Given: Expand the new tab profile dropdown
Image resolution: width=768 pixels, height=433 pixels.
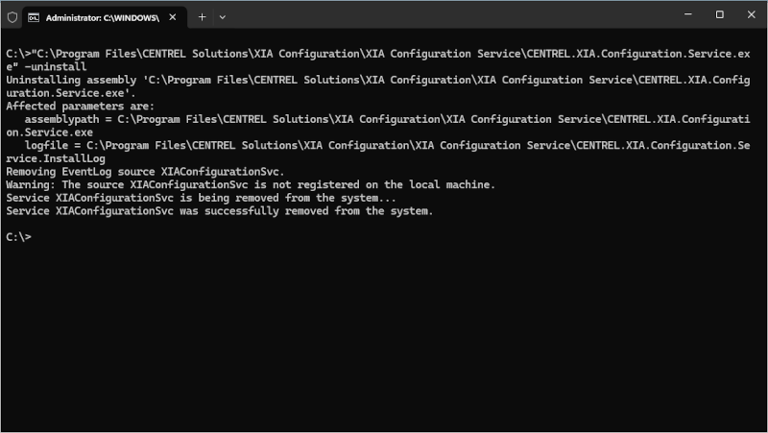Looking at the screenshot, I should point(223,16).
